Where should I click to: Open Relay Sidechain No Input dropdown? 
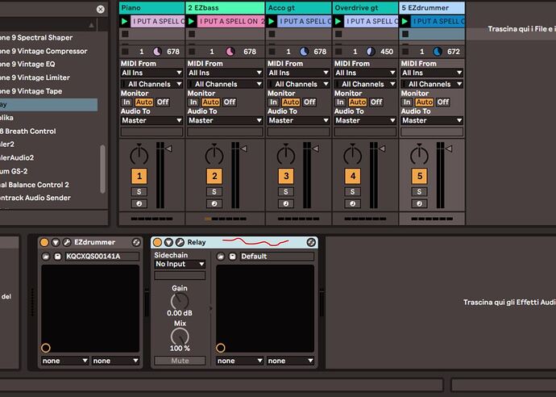pos(180,264)
